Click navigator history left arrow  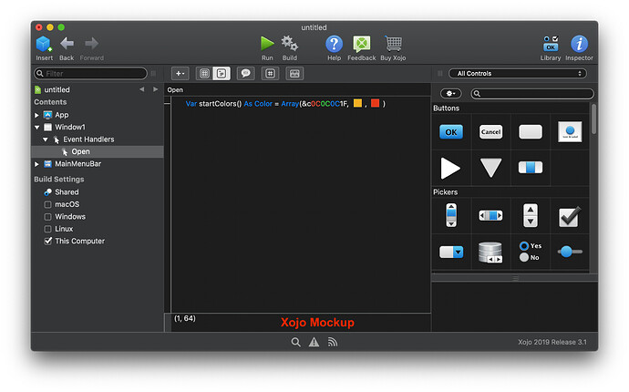[141, 89]
